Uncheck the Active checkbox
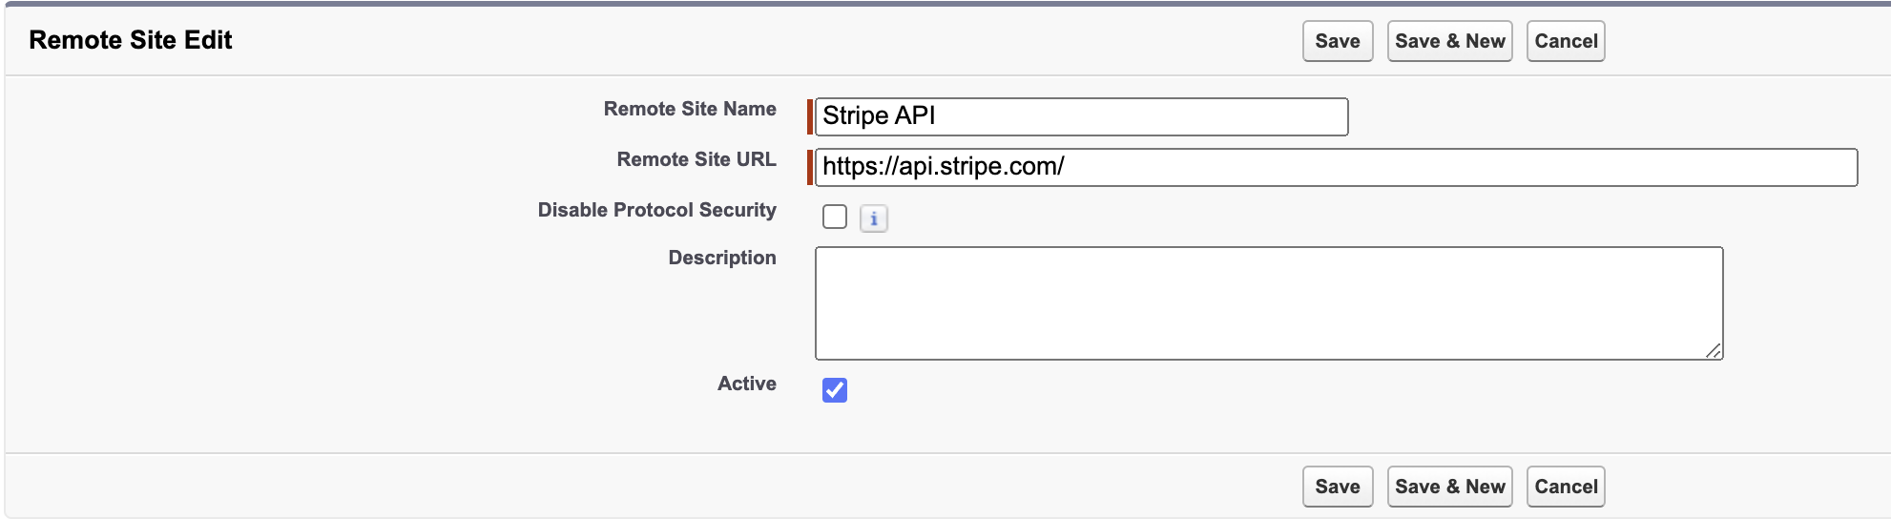 click(x=835, y=390)
